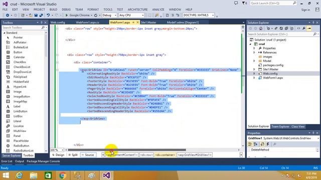Click the browser Refresh icon in the toolbar
The image size is (321, 180).
pyautogui.click(x=96, y=15)
